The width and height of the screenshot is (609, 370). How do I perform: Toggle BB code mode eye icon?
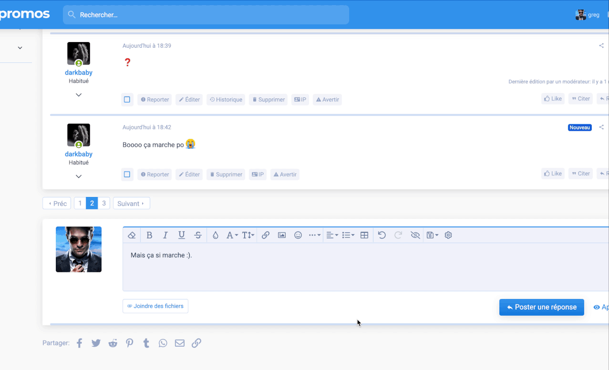[x=415, y=235]
